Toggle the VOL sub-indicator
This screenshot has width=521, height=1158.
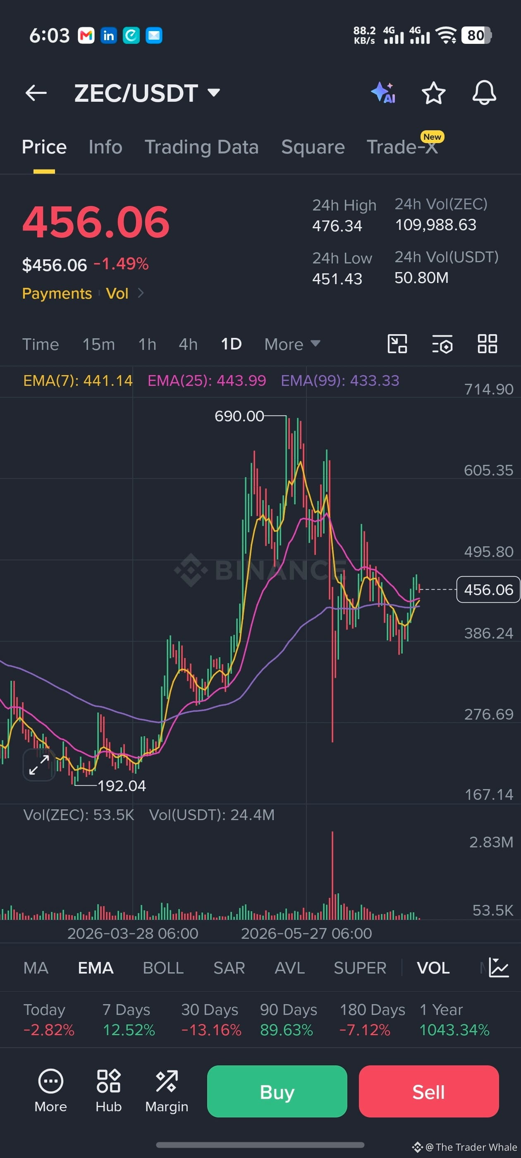point(433,968)
